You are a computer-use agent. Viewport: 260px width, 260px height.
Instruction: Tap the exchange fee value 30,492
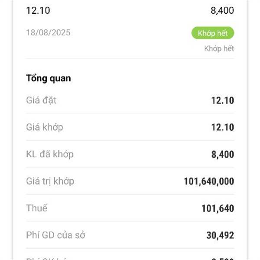point(220,235)
